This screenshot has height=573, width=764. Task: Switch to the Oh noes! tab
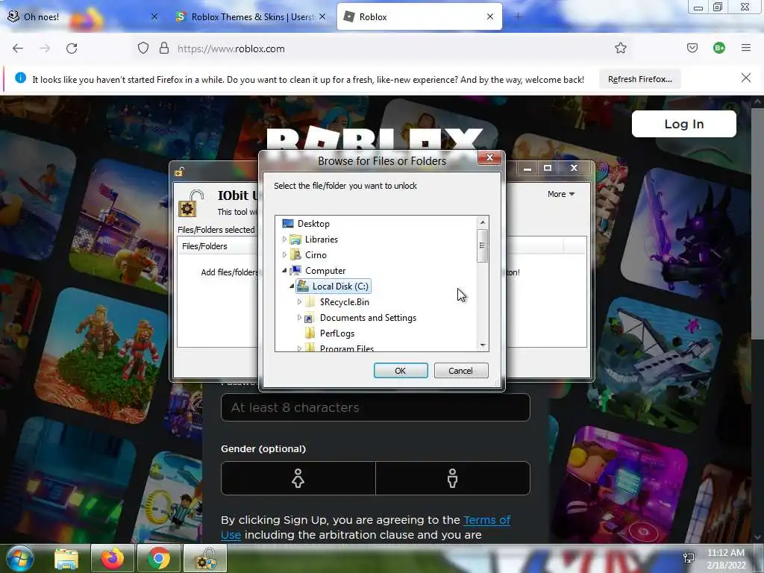coord(83,16)
